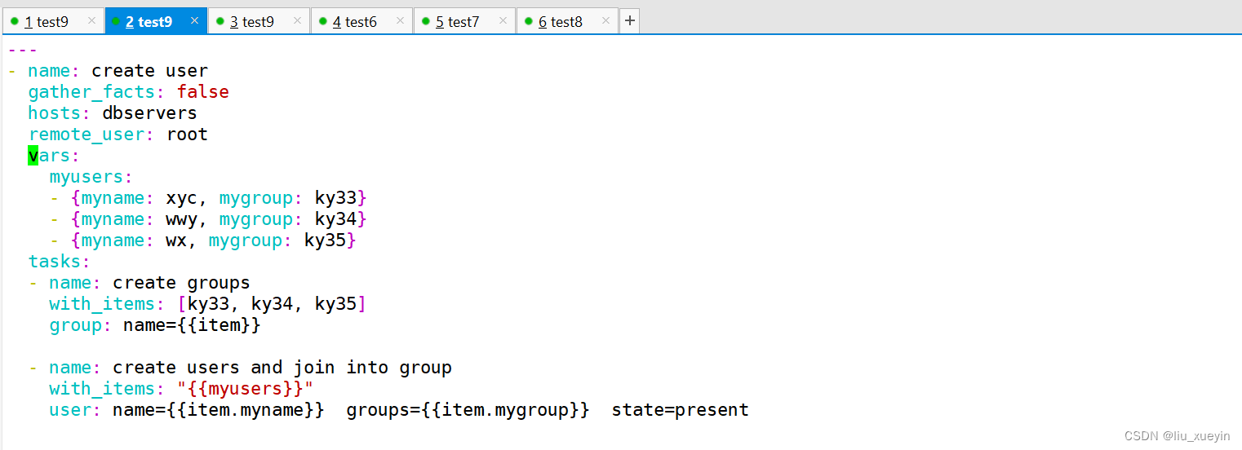Click 'dbservers' in the hosts line
Image resolution: width=1242 pixels, height=450 pixels.
150,113
